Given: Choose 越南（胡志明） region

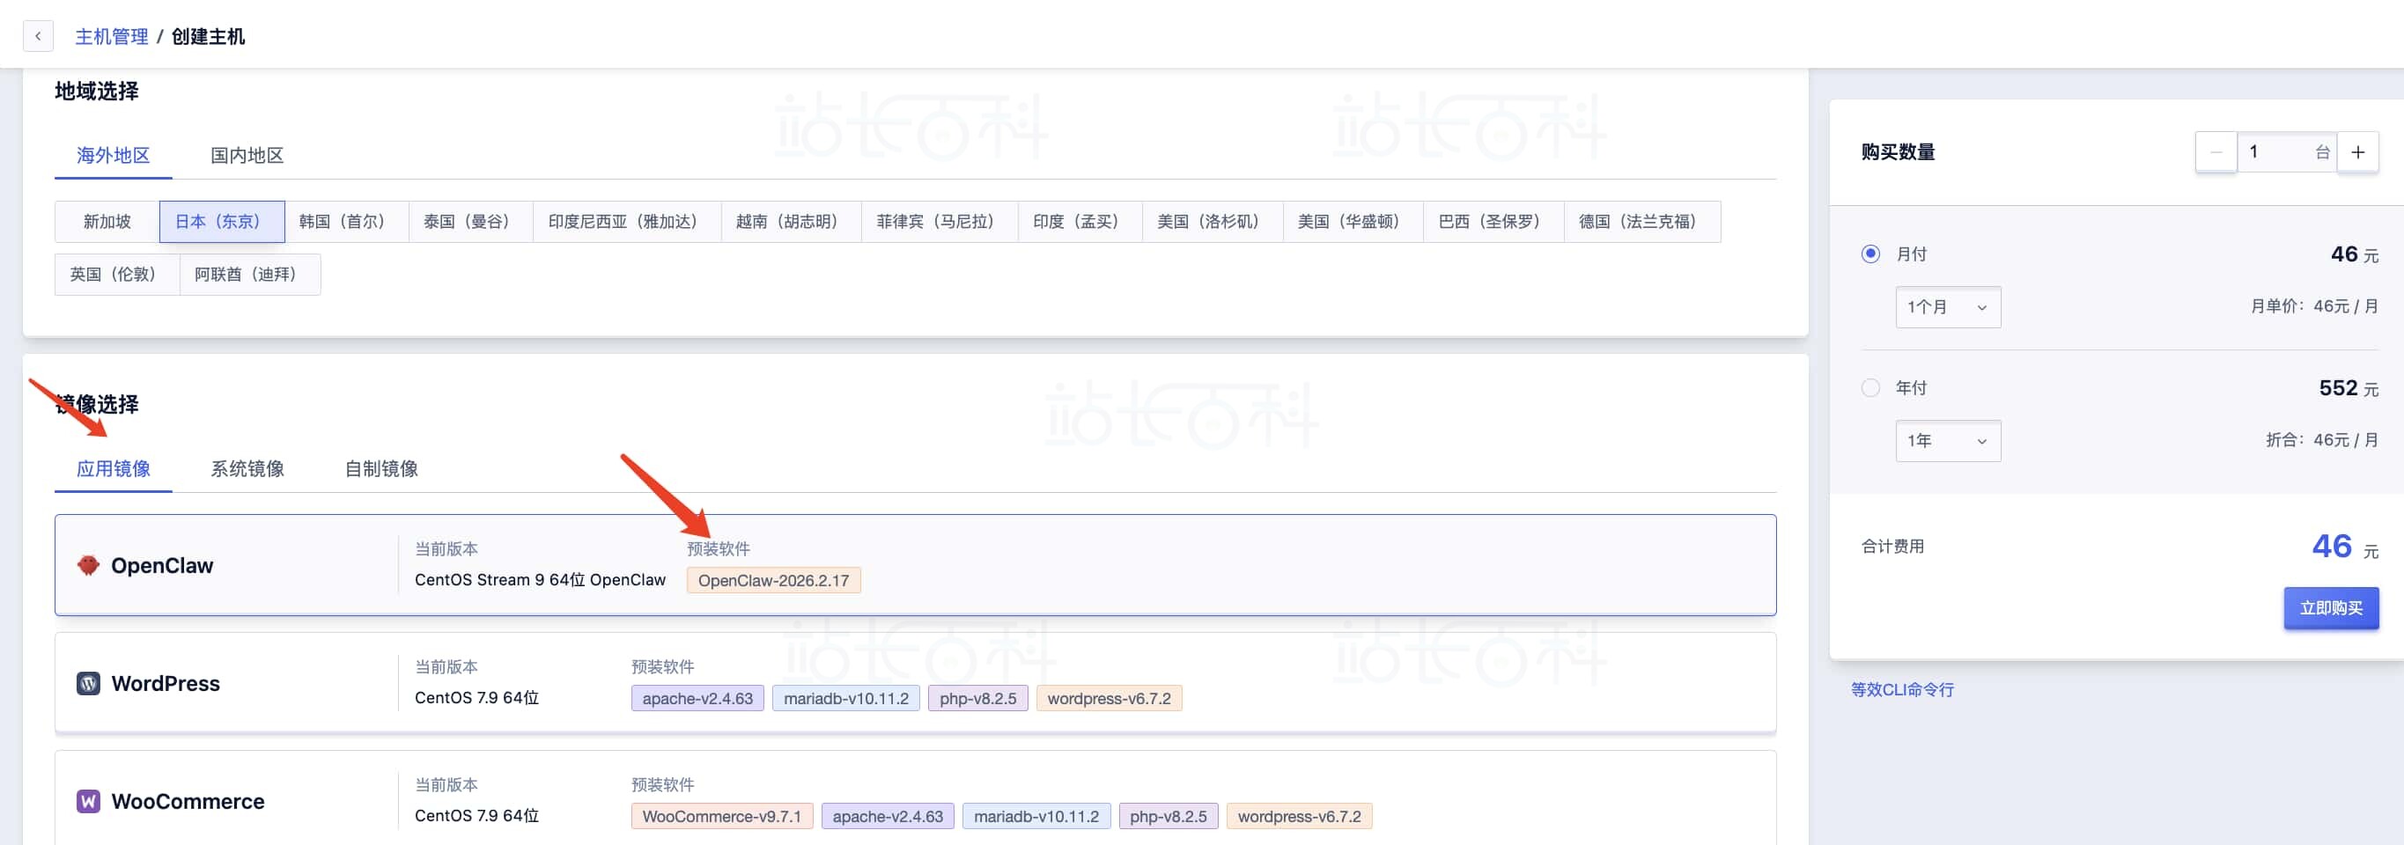Looking at the screenshot, I should click(x=792, y=222).
